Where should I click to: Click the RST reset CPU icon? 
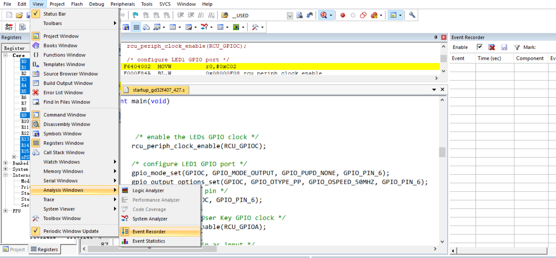tap(9, 27)
